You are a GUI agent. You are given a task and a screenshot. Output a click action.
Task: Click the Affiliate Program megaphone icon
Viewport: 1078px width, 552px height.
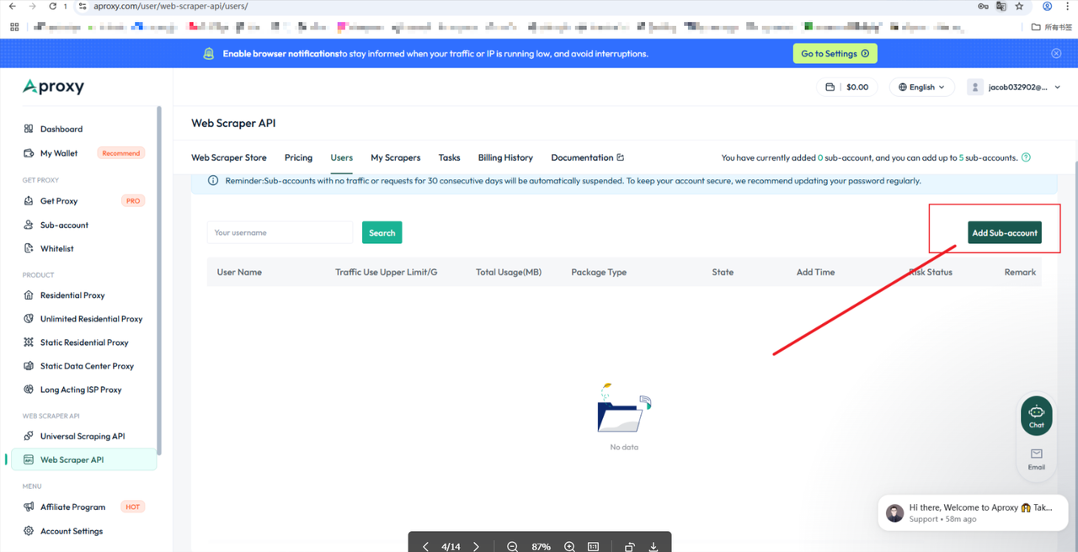point(29,507)
